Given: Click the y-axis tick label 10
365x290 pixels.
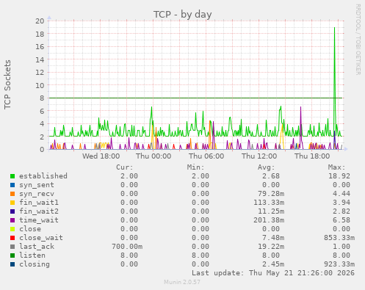Looking at the screenshot, I should [x=40, y=85].
